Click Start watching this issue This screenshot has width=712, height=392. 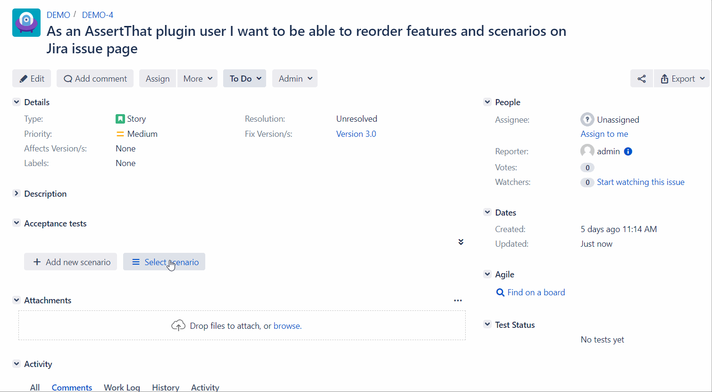click(641, 182)
